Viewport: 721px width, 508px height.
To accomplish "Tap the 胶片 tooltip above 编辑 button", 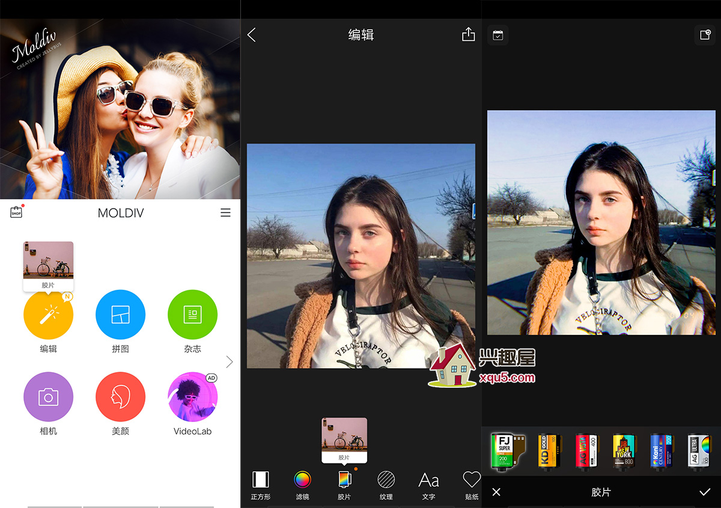I will click(48, 267).
